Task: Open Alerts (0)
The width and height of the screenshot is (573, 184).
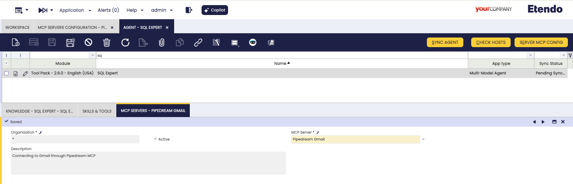Action: tap(108, 10)
